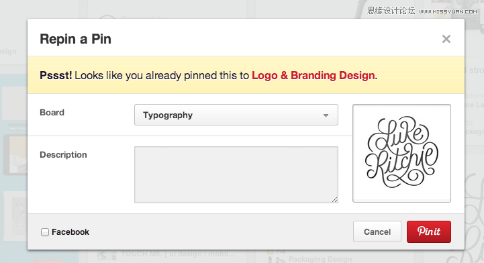
Task: Click the Repin a Pin title
Action: 75,39
